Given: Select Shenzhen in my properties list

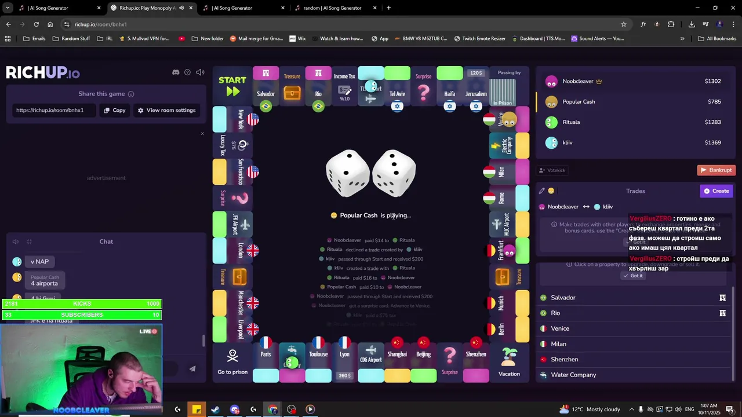Looking at the screenshot, I should point(633,359).
